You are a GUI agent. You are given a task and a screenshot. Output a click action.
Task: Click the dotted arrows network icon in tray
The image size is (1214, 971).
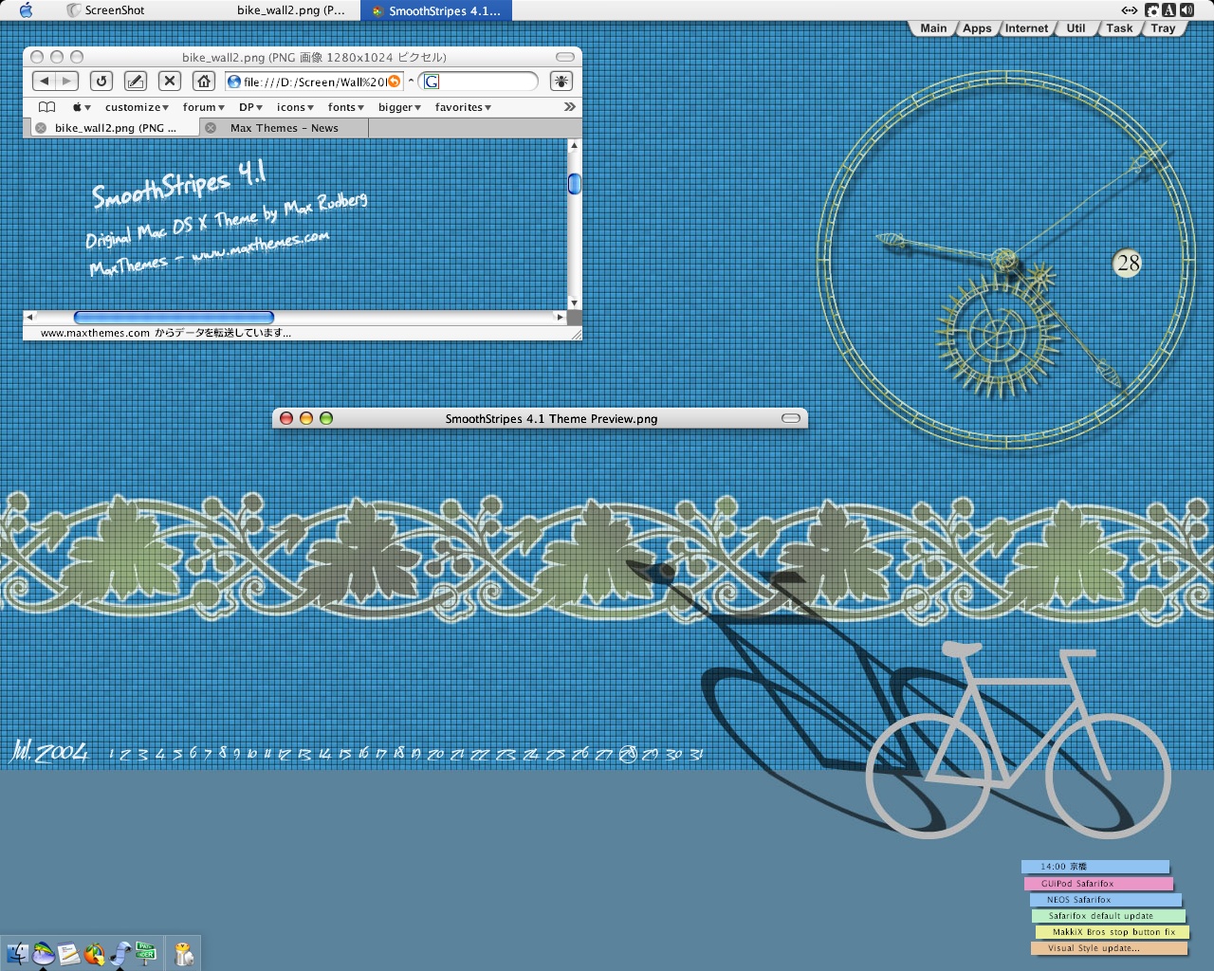1129,10
